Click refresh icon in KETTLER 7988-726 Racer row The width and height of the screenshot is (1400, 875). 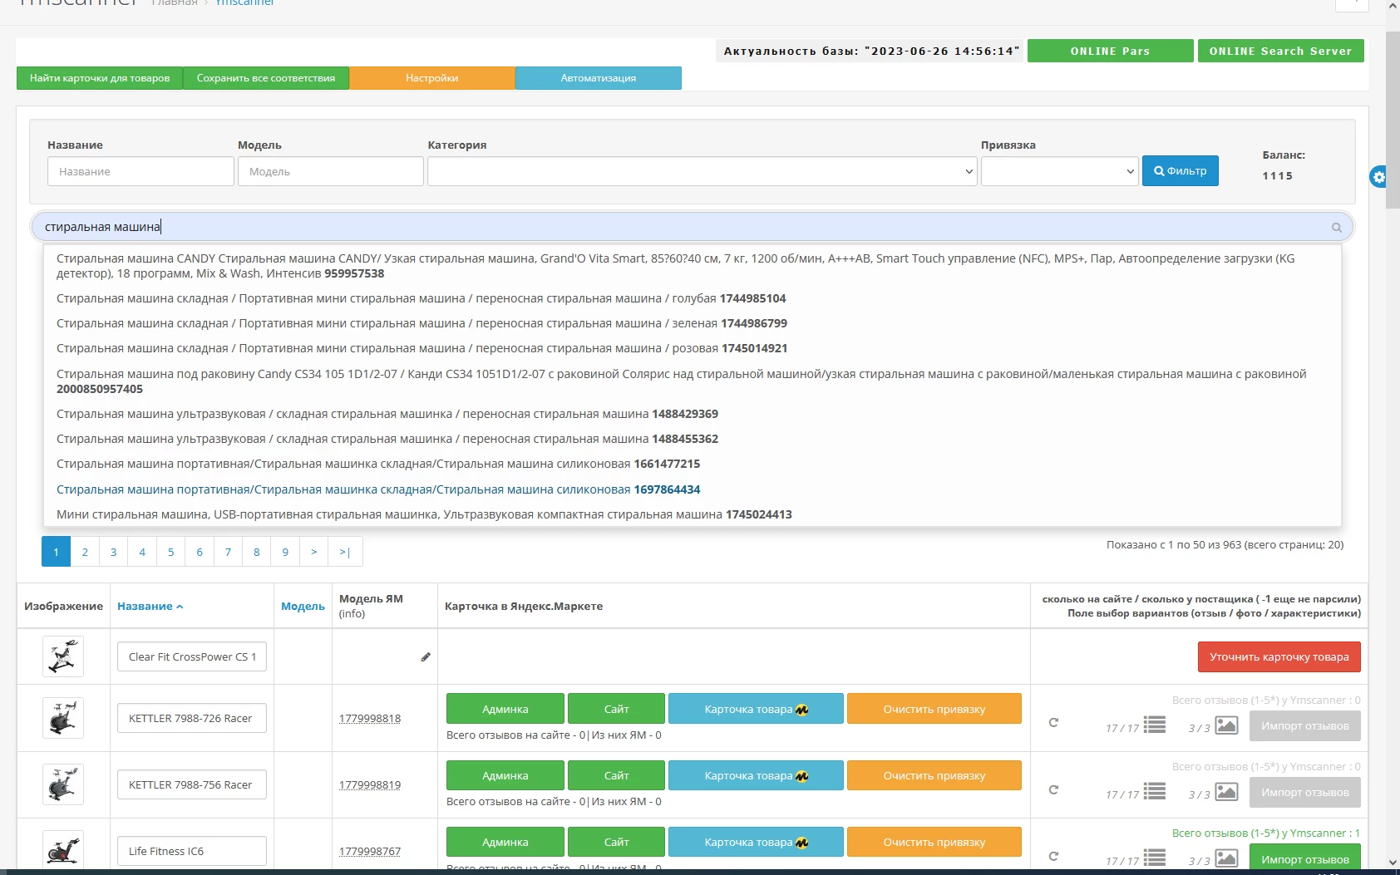1053,723
